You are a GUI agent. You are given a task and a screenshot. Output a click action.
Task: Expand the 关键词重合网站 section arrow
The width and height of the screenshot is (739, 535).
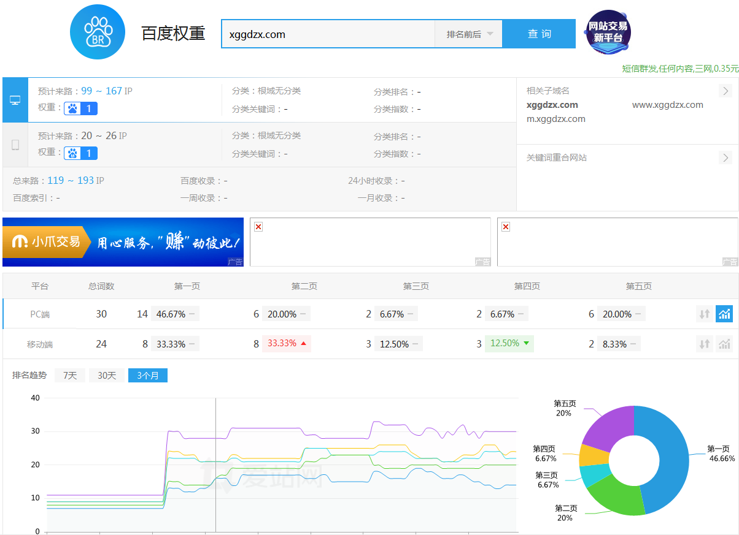[x=725, y=157]
